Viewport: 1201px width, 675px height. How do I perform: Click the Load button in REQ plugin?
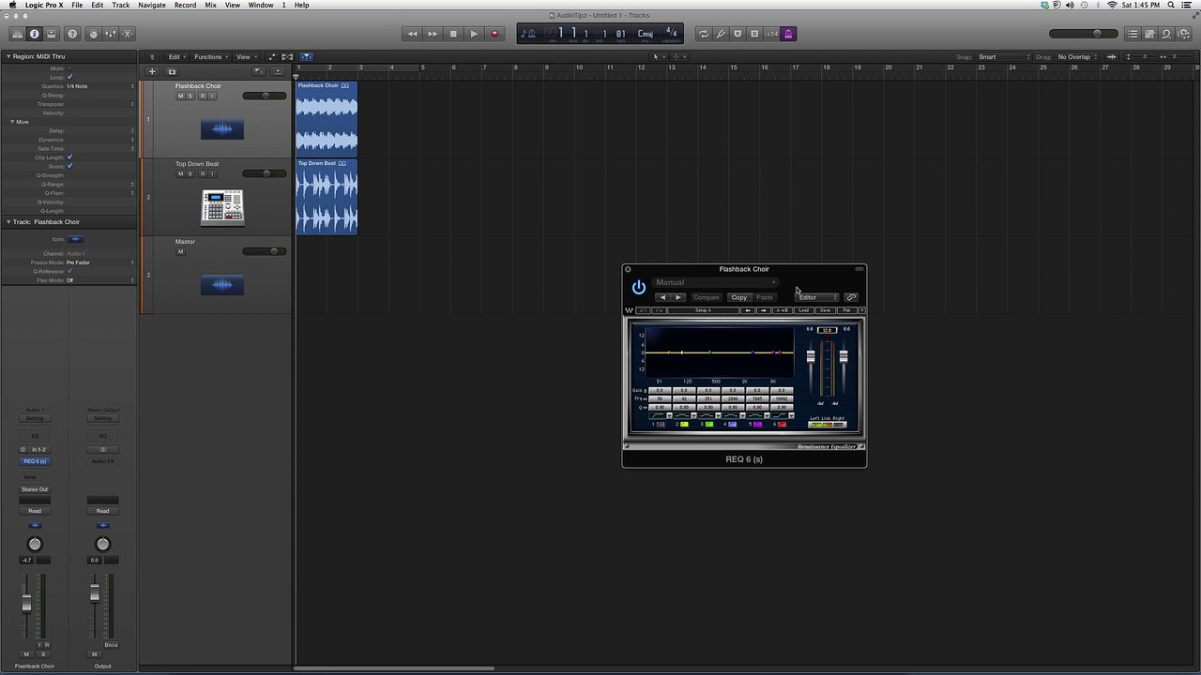(804, 310)
